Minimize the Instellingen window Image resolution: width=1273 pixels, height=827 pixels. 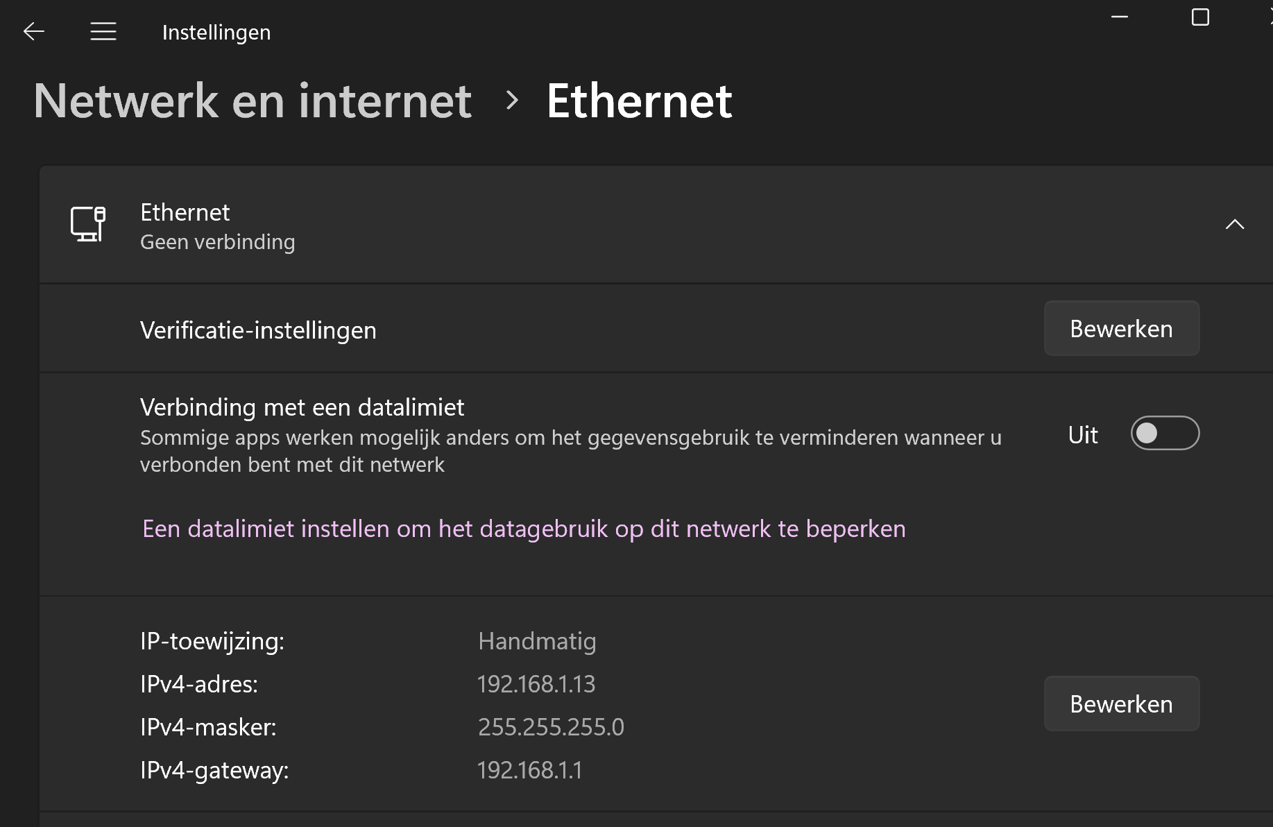[1120, 17]
